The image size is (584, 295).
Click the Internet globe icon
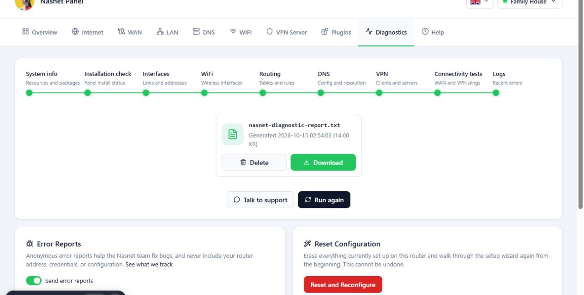(x=75, y=32)
